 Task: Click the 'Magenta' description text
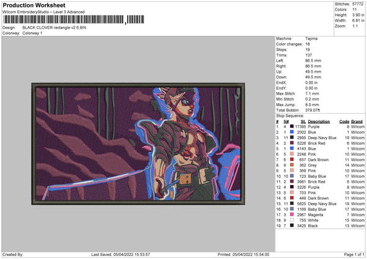[x=315, y=214]
